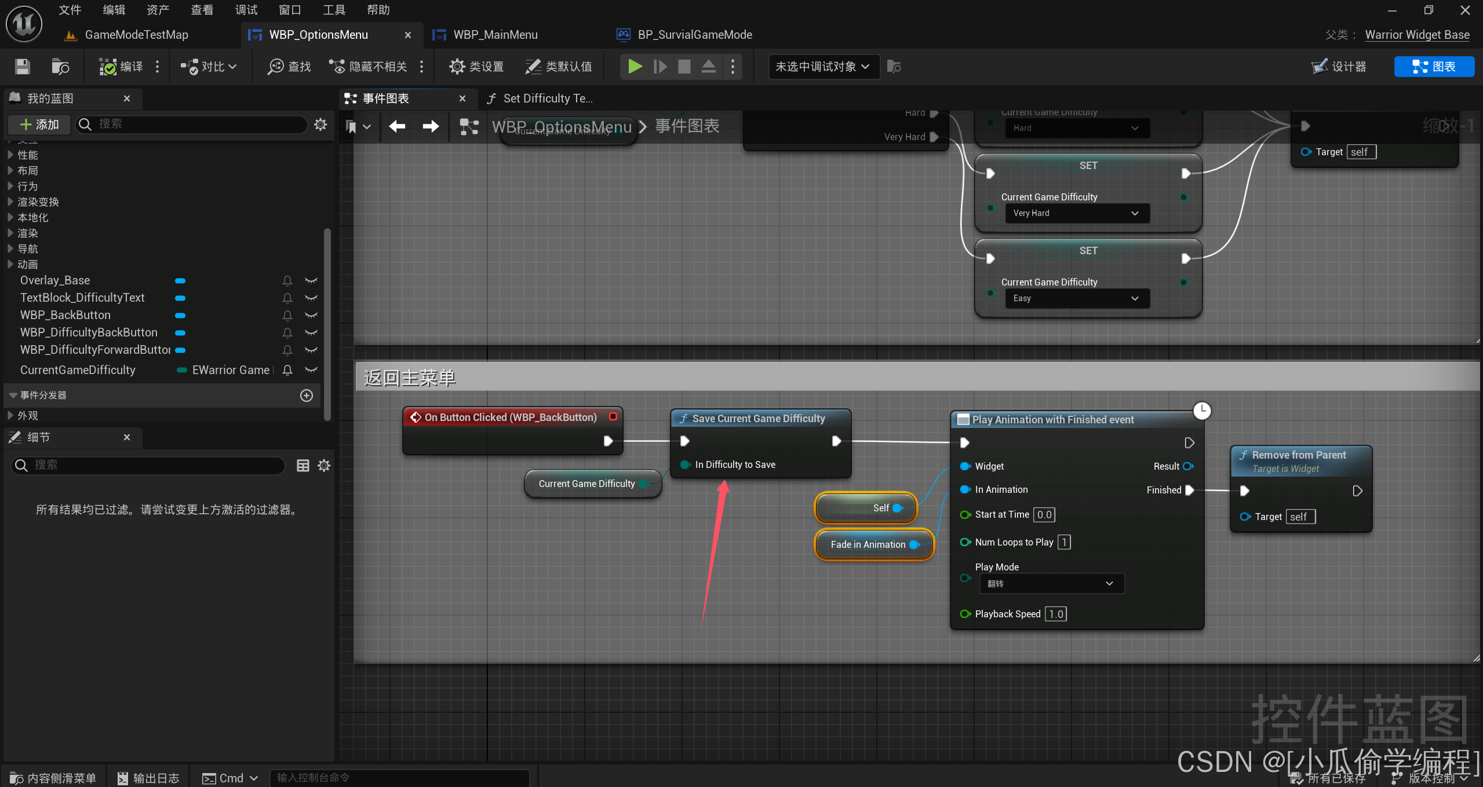Screen dimensions: 1483x787
Task: Click the 编译 compile button
Action: [122, 67]
